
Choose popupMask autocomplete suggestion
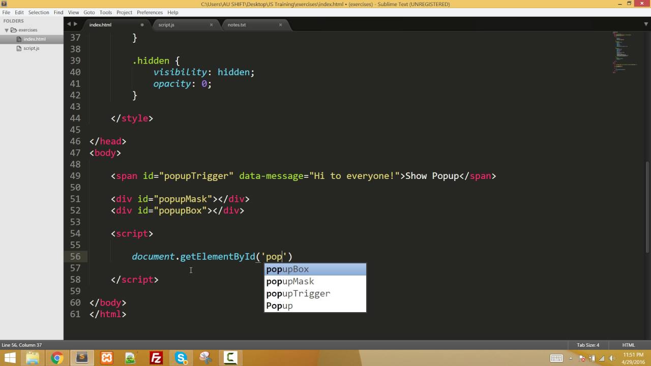(315, 281)
